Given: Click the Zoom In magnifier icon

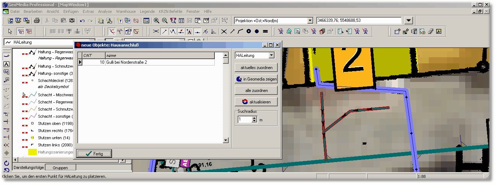Looking at the screenshot, I should pos(156,21).
